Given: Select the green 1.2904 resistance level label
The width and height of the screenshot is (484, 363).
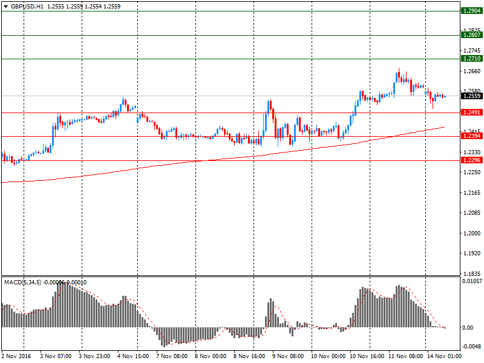Looking at the screenshot, I should point(472,11).
